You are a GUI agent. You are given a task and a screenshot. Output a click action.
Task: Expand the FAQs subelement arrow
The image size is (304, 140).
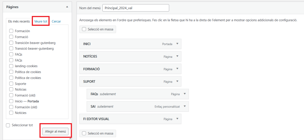point(185,94)
